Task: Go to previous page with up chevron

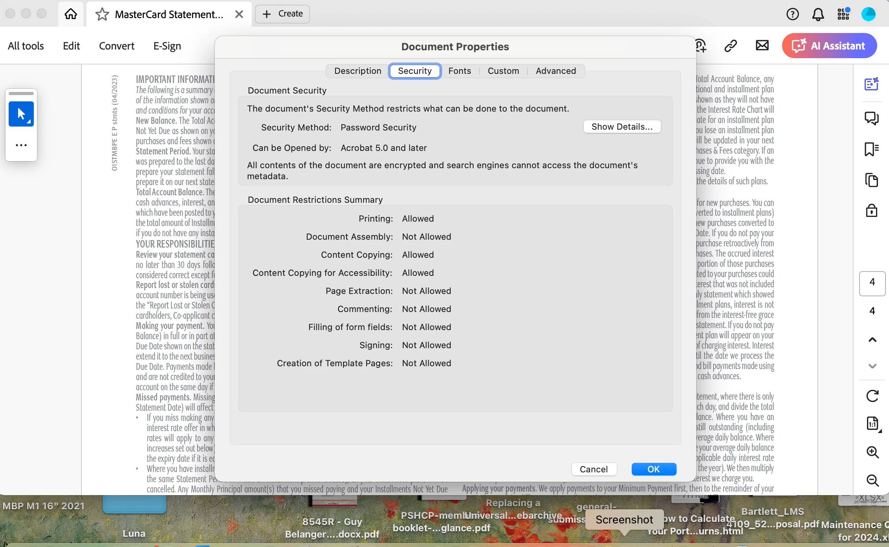Action: [x=872, y=340]
